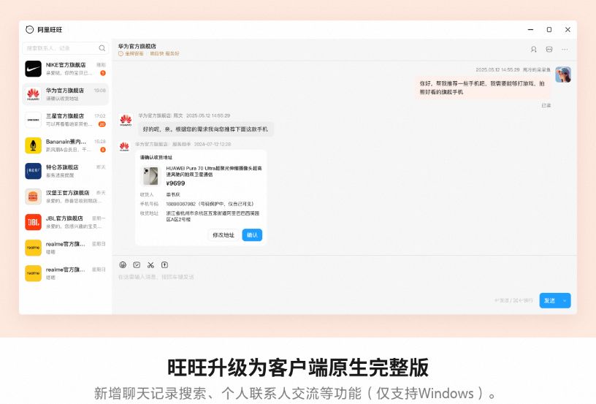Click the ¥9699 price text
The width and height of the screenshot is (596, 404).
coord(175,183)
